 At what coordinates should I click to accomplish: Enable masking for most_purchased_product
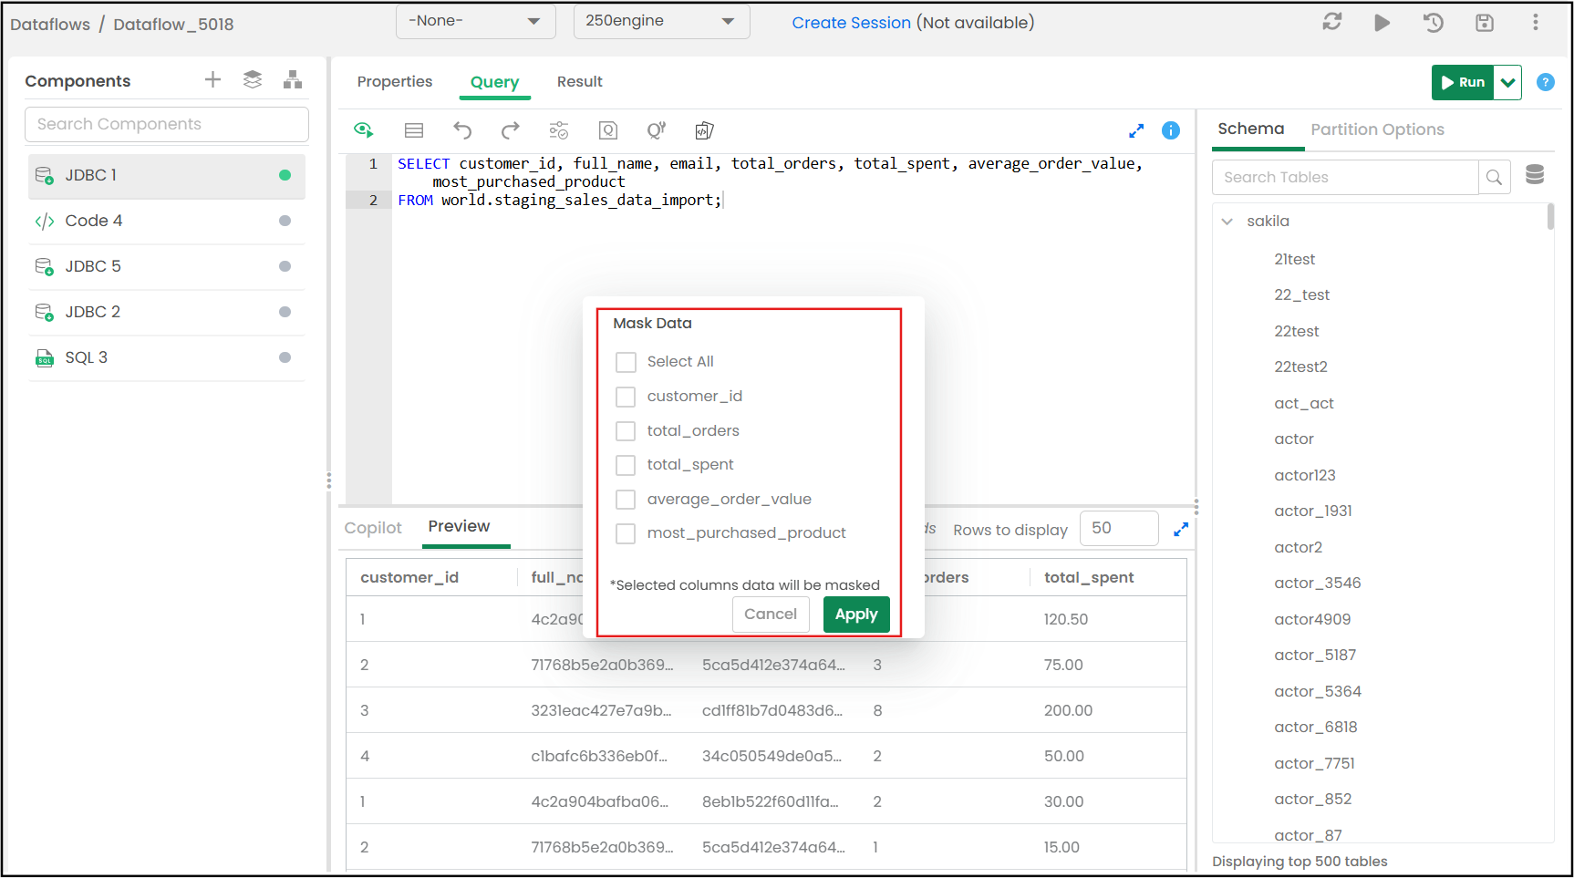[x=626, y=533]
